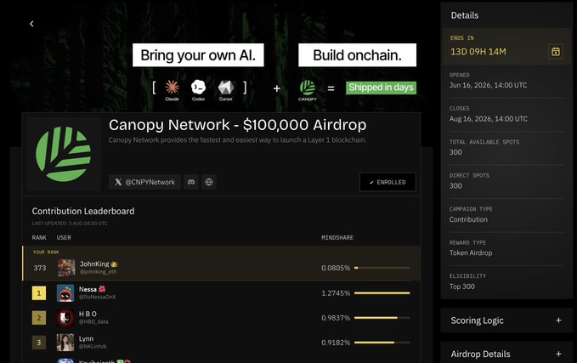Image resolution: width=577 pixels, height=363 pixels.
Task: Click rank number 373
Action: point(40,268)
